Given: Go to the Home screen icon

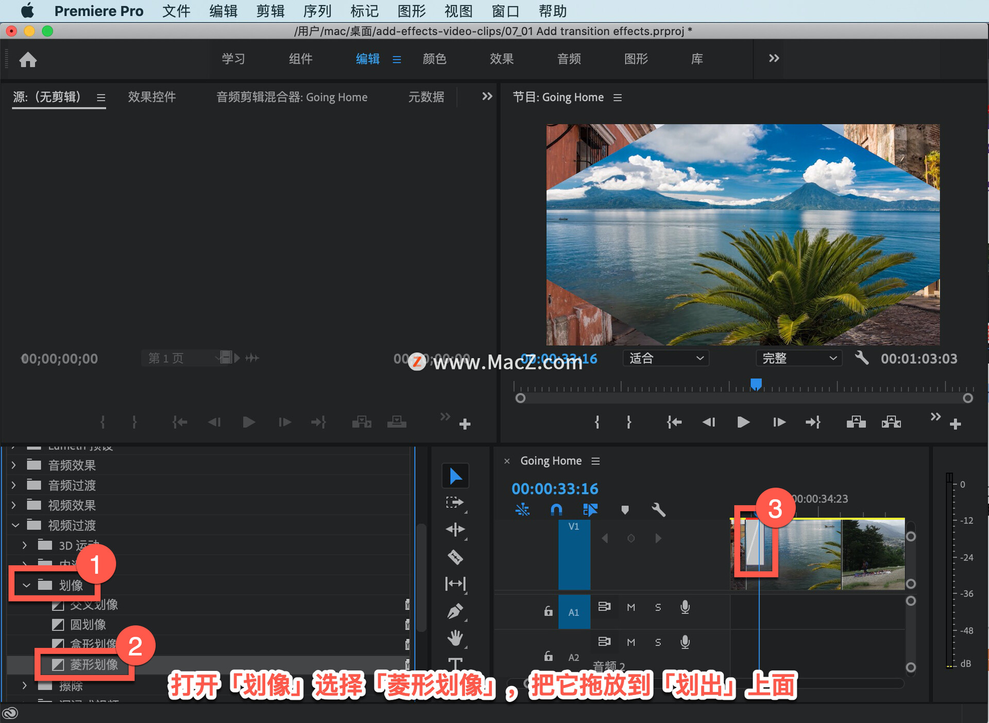Looking at the screenshot, I should click(x=28, y=60).
